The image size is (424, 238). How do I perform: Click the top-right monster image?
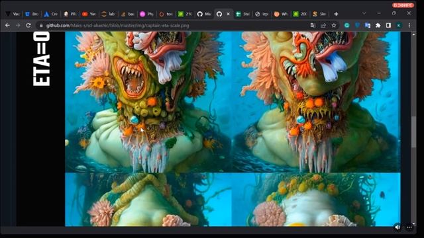click(316, 102)
